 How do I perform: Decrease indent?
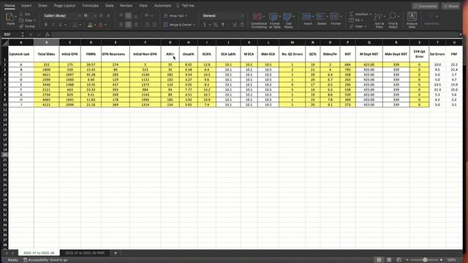point(146,25)
